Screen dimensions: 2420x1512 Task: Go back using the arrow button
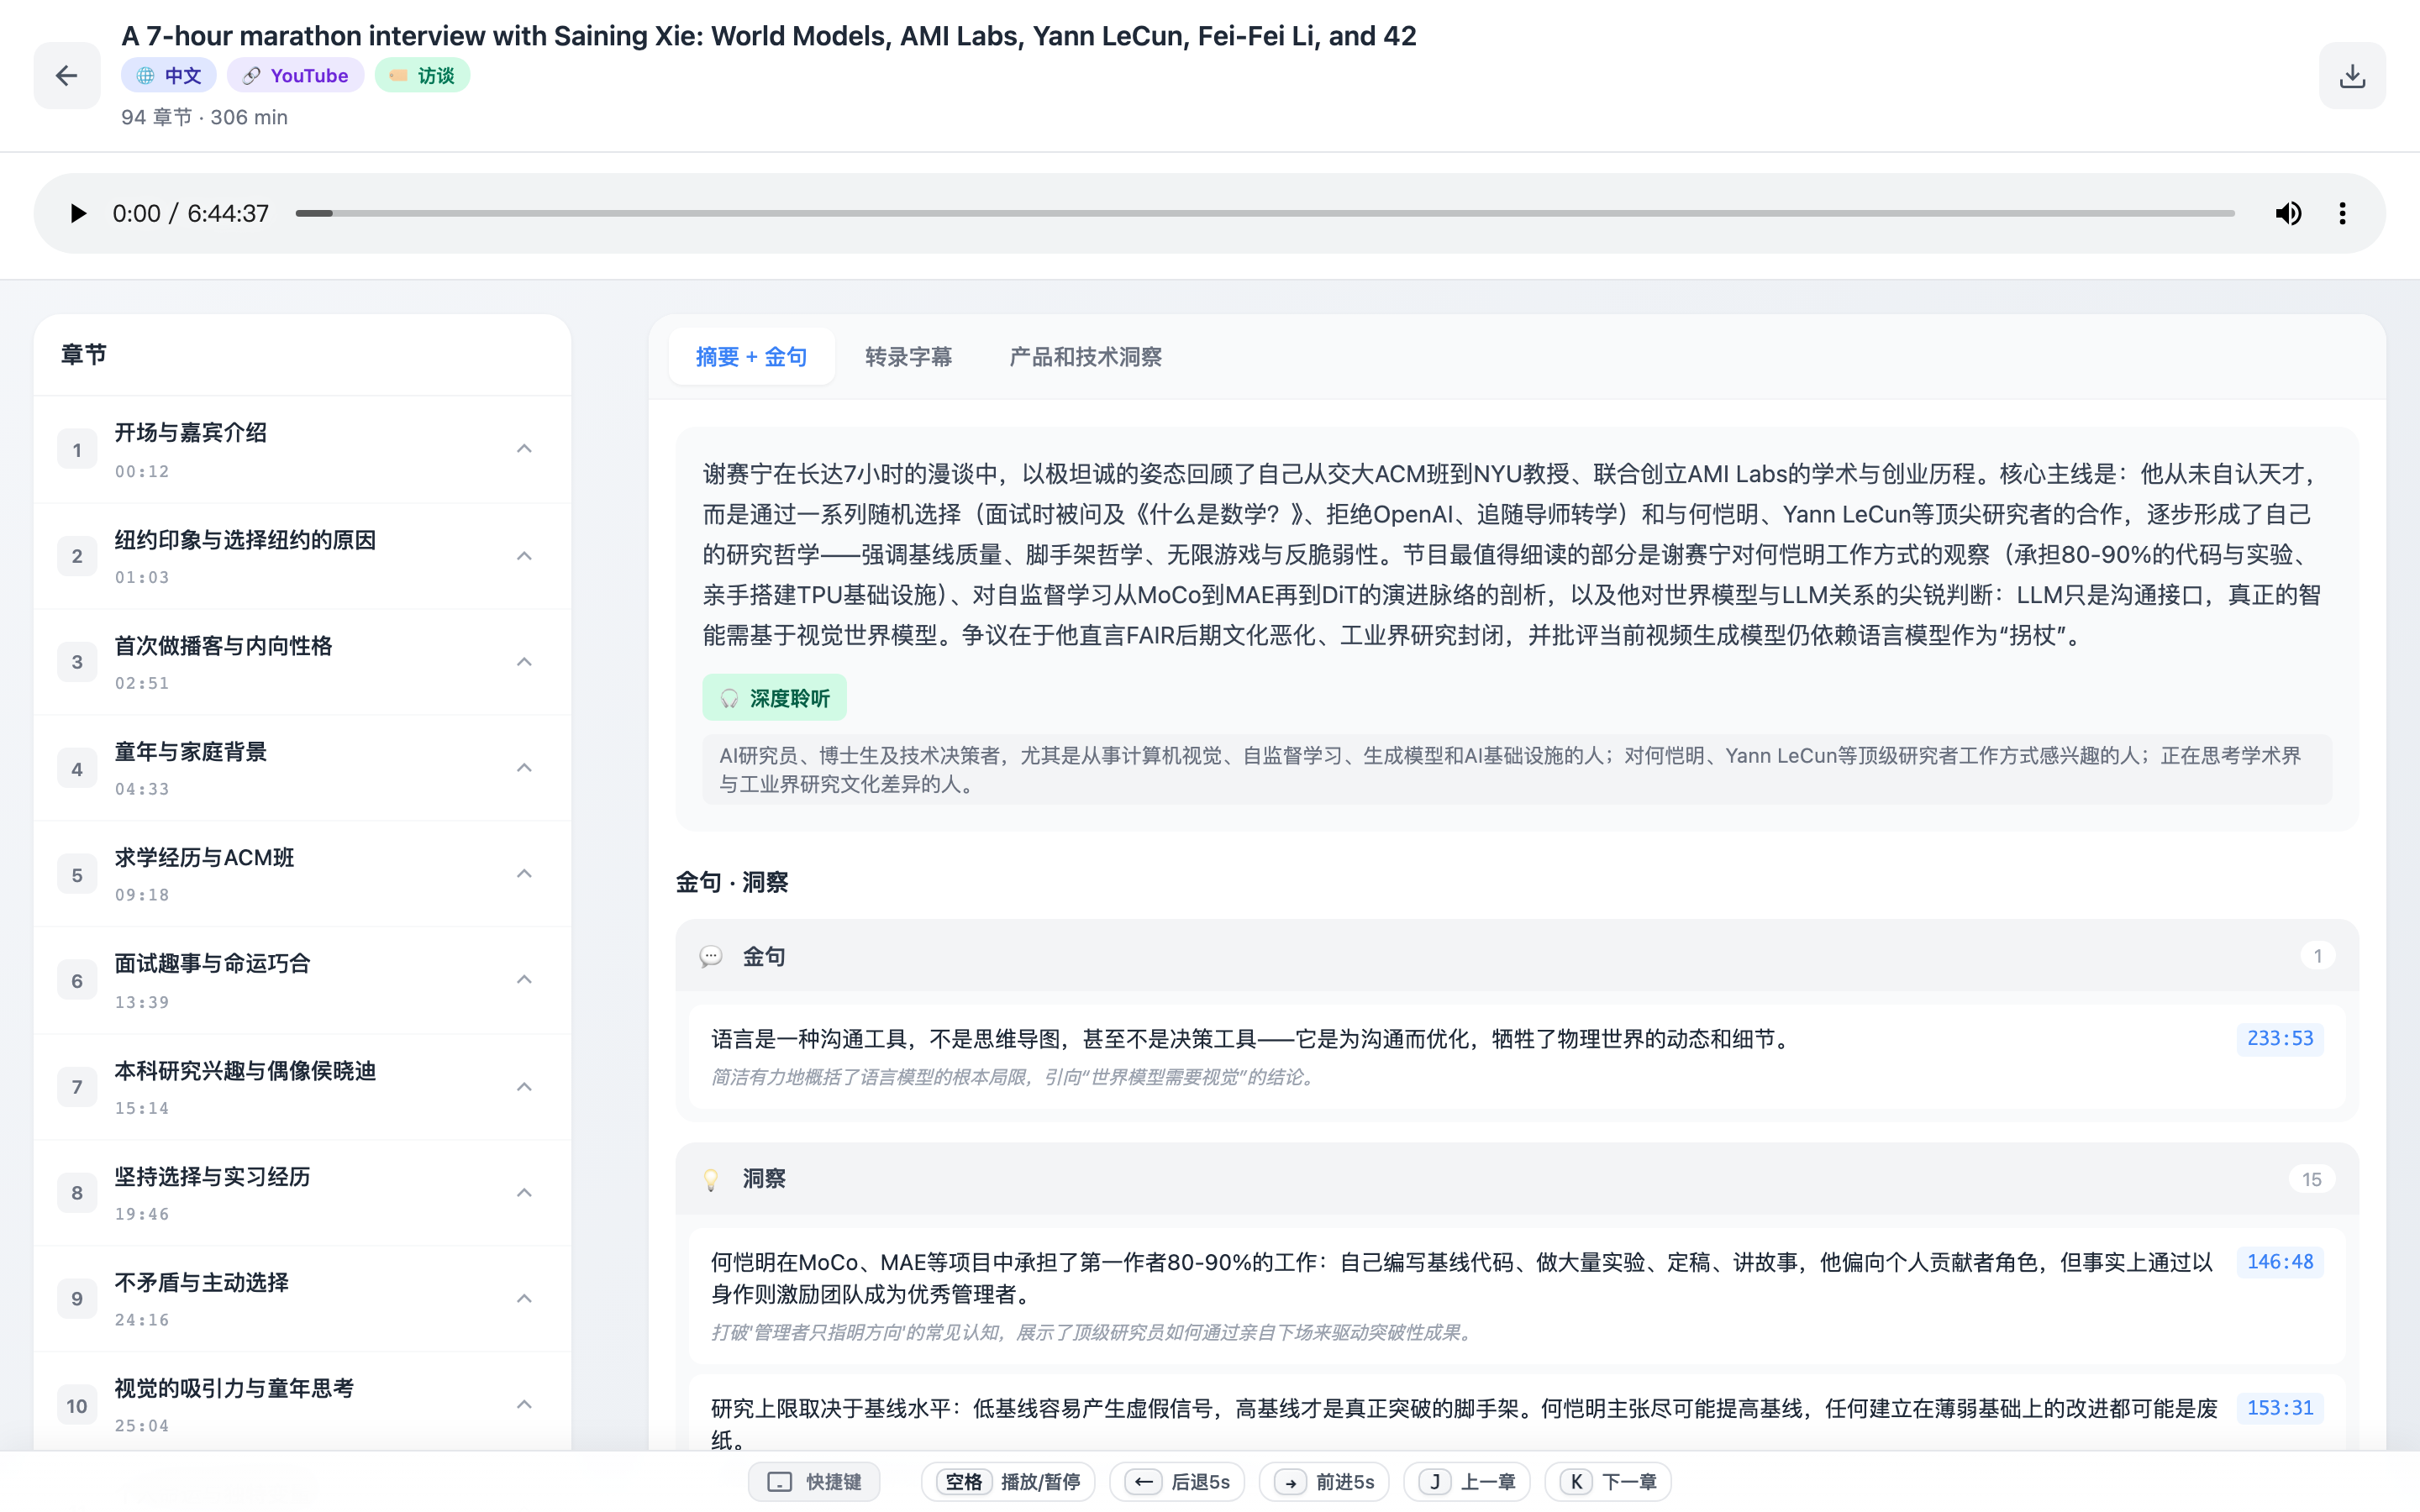point(67,75)
